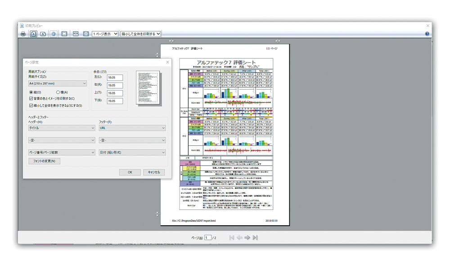Select the 縦 portrait radio button
The image size is (450, 266).
(x=31, y=92)
